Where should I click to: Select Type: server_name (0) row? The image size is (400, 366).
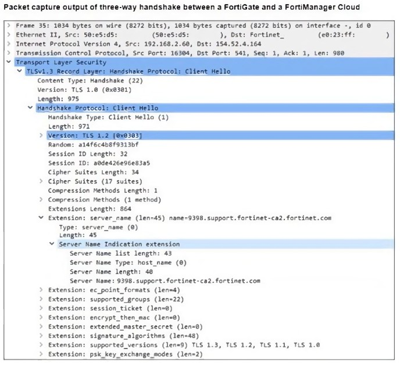pyautogui.click(x=98, y=227)
